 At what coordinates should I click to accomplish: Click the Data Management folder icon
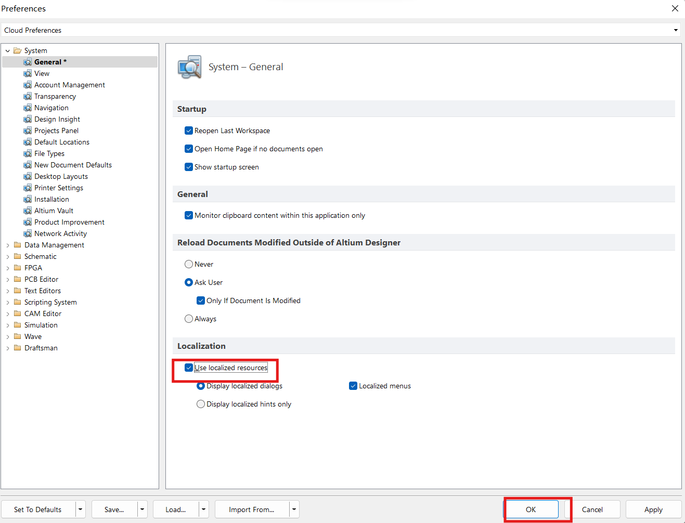coord(18,245)
